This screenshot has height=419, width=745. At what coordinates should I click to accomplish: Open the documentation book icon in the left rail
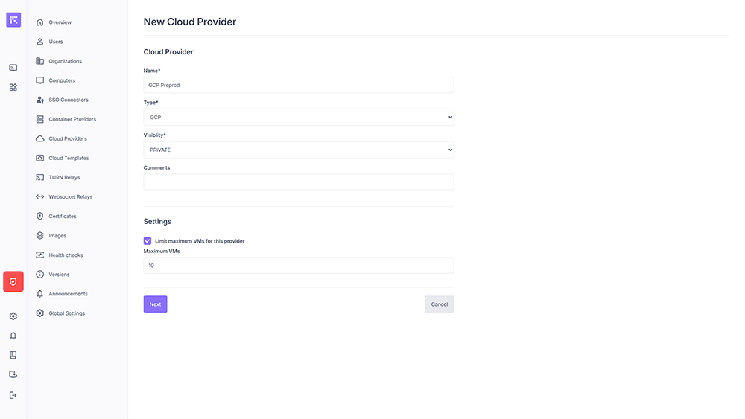click(13, 355)
